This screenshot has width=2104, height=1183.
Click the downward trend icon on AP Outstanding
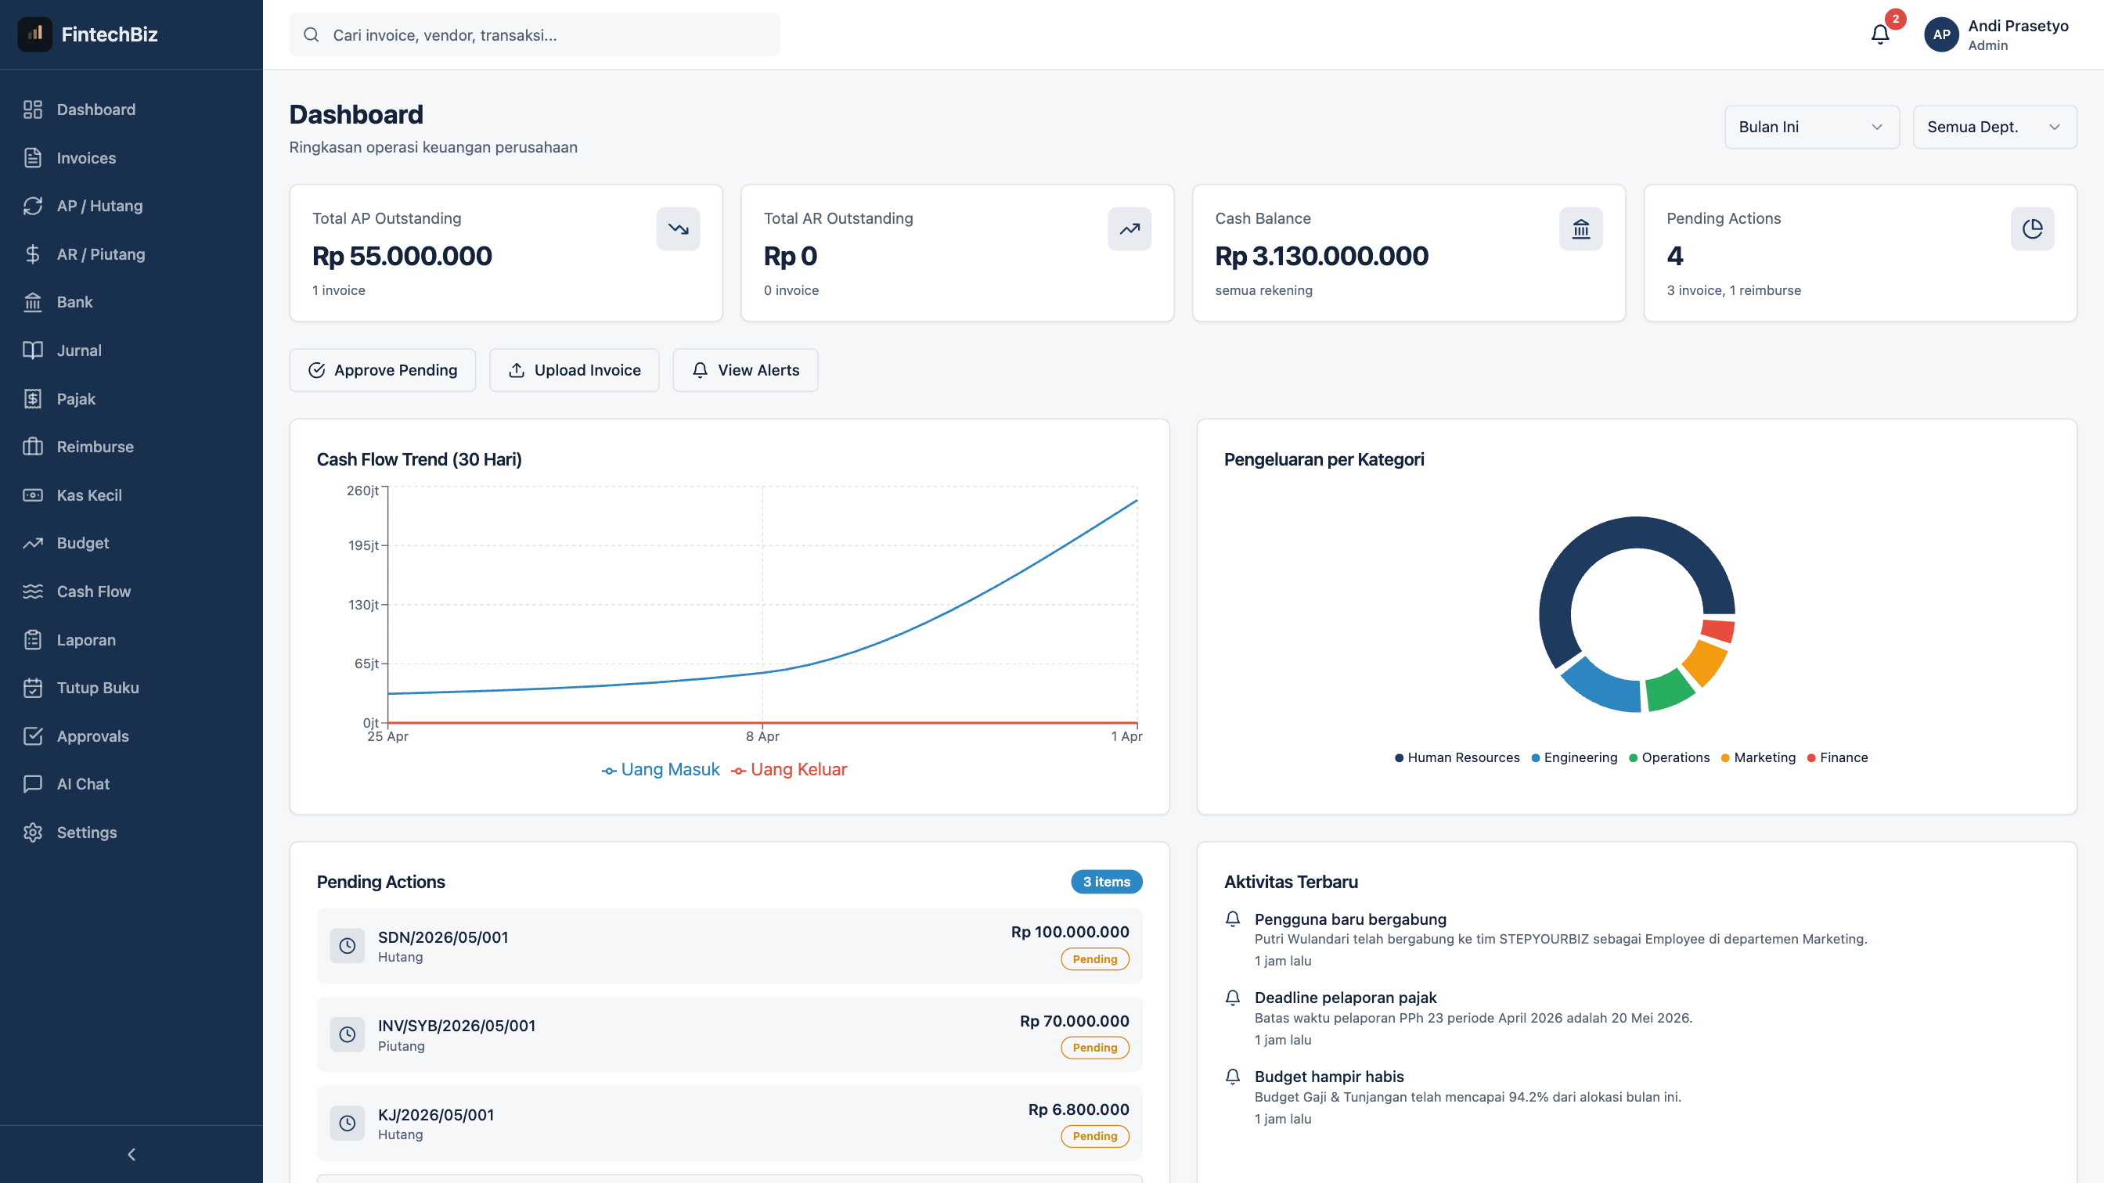(678, 228)
